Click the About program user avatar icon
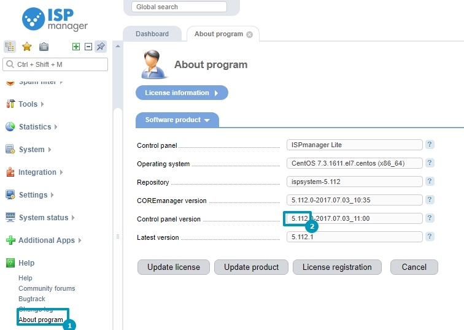This screenshot has width=464, height=330. pos(153,65)
